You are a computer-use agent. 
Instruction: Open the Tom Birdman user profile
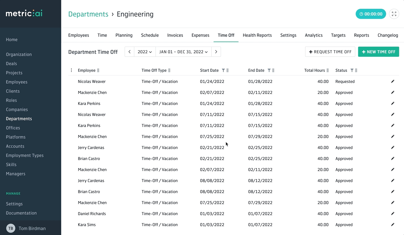click(x=32, y=229)
